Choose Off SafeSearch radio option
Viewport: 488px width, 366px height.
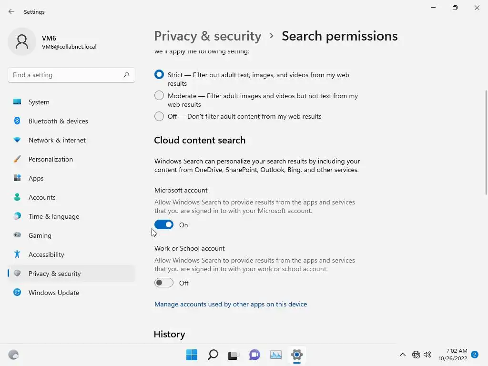pos(159,116)
